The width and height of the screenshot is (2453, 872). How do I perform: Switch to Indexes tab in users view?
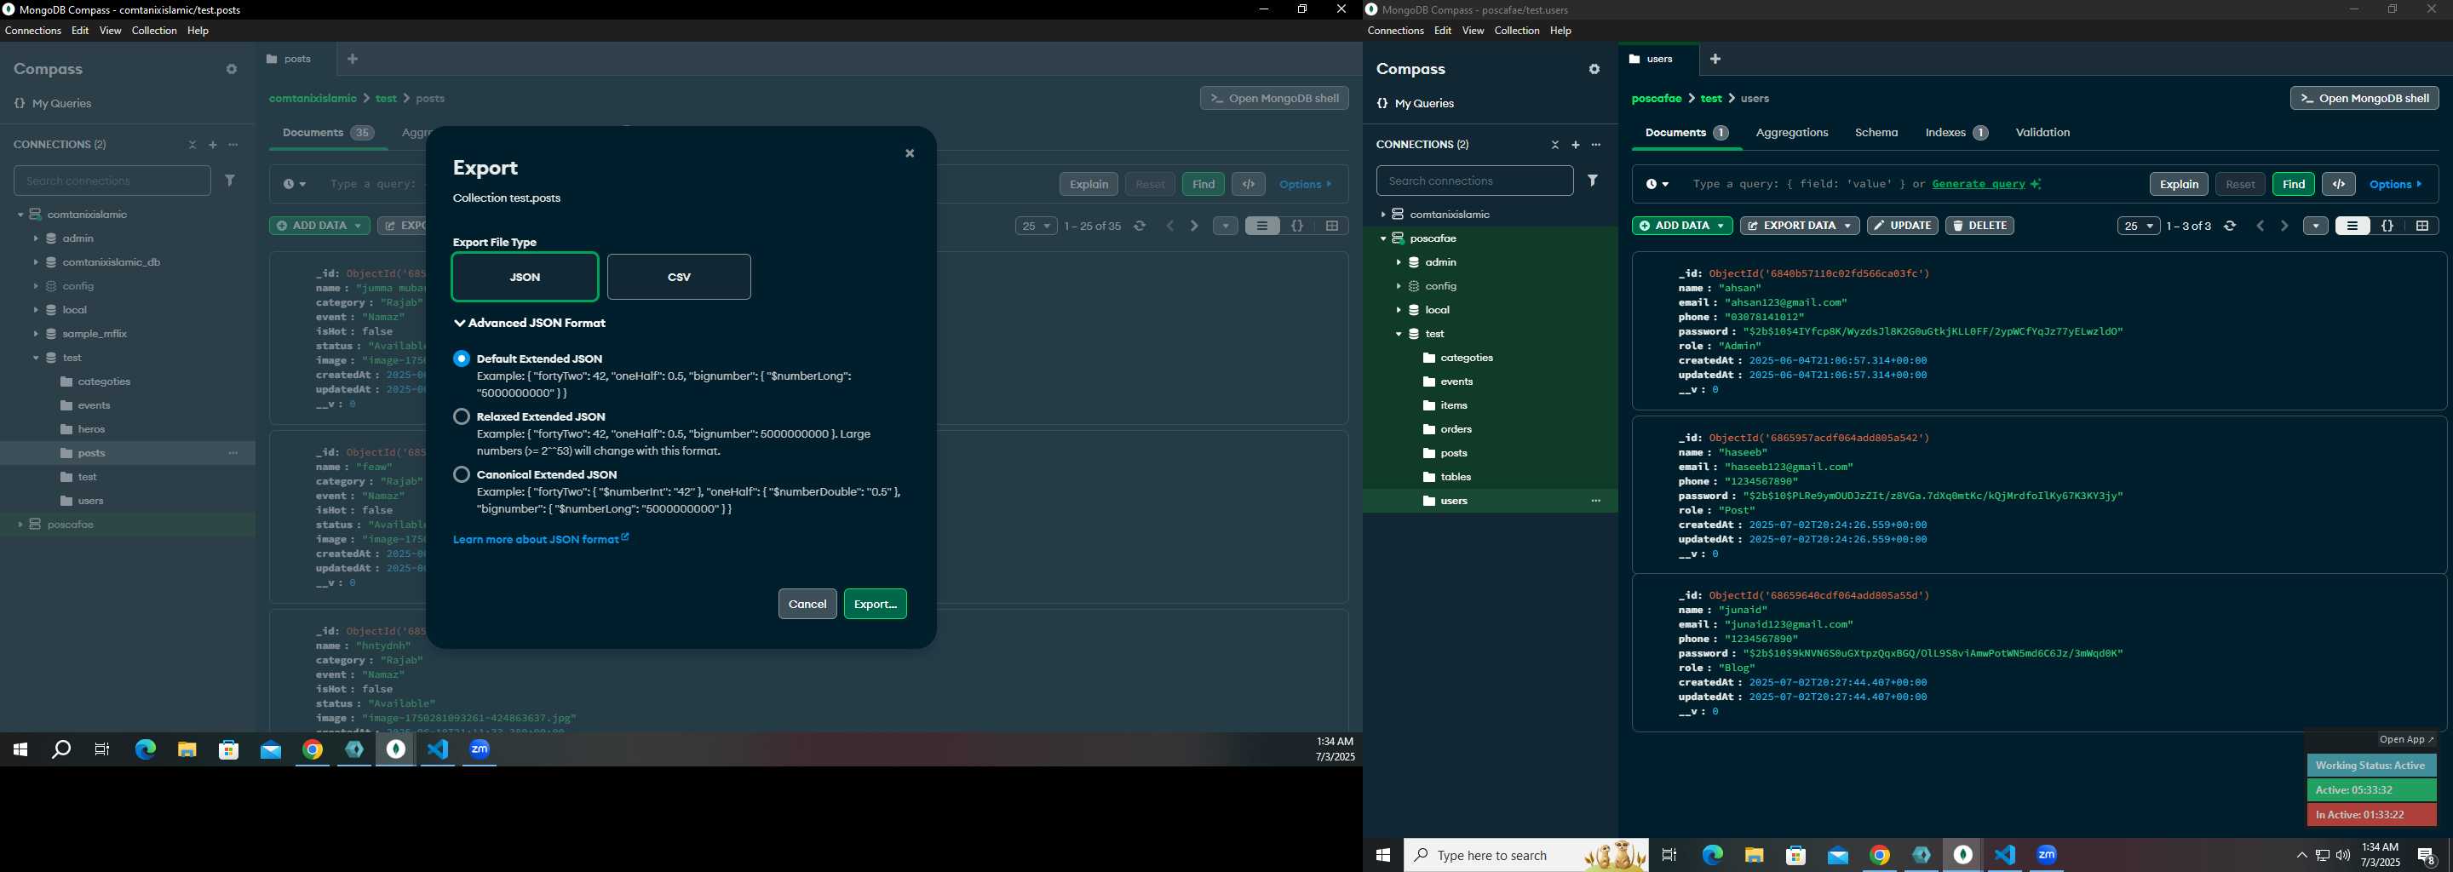tap(1956, 134)
